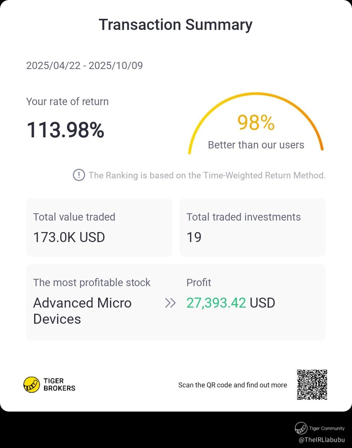The image size is (352, 448).
Task: Click the Tiger Community watermark text
Action: click(327, 428)
